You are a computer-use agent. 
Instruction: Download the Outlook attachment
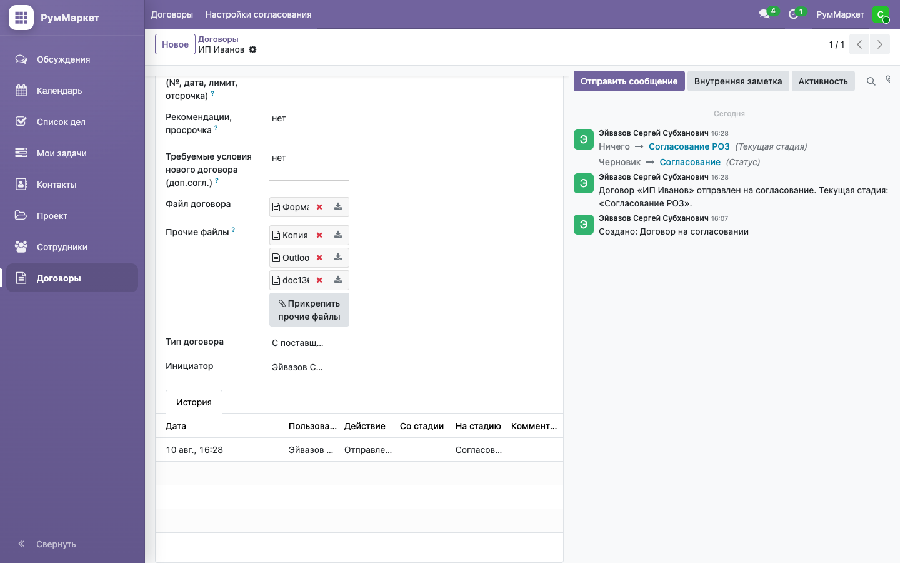point(338,257)
